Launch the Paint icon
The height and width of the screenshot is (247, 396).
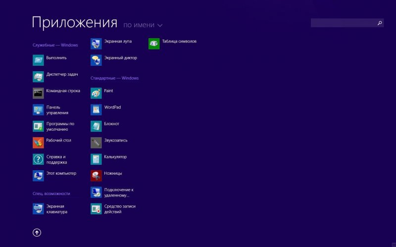(x=96, y=93)
